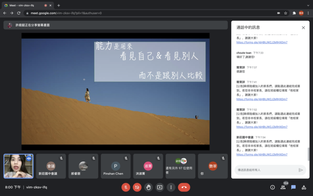The image size is (313, 196).
Task: Select the 新莊國中會議 participant tile
Action: [51, 166]
